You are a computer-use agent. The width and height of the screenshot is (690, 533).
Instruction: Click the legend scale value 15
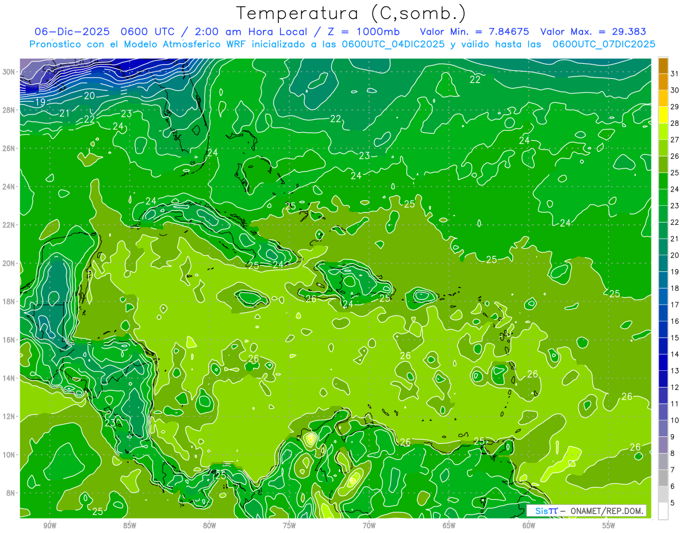coord(675,338)
